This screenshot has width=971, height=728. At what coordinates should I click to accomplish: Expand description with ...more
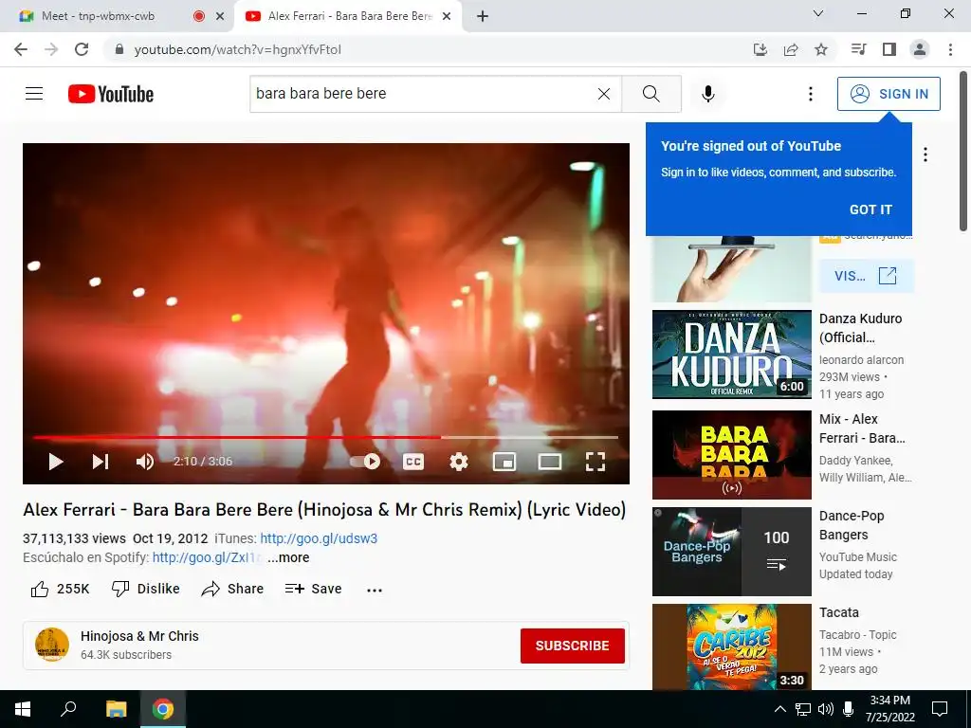[288, 557]
